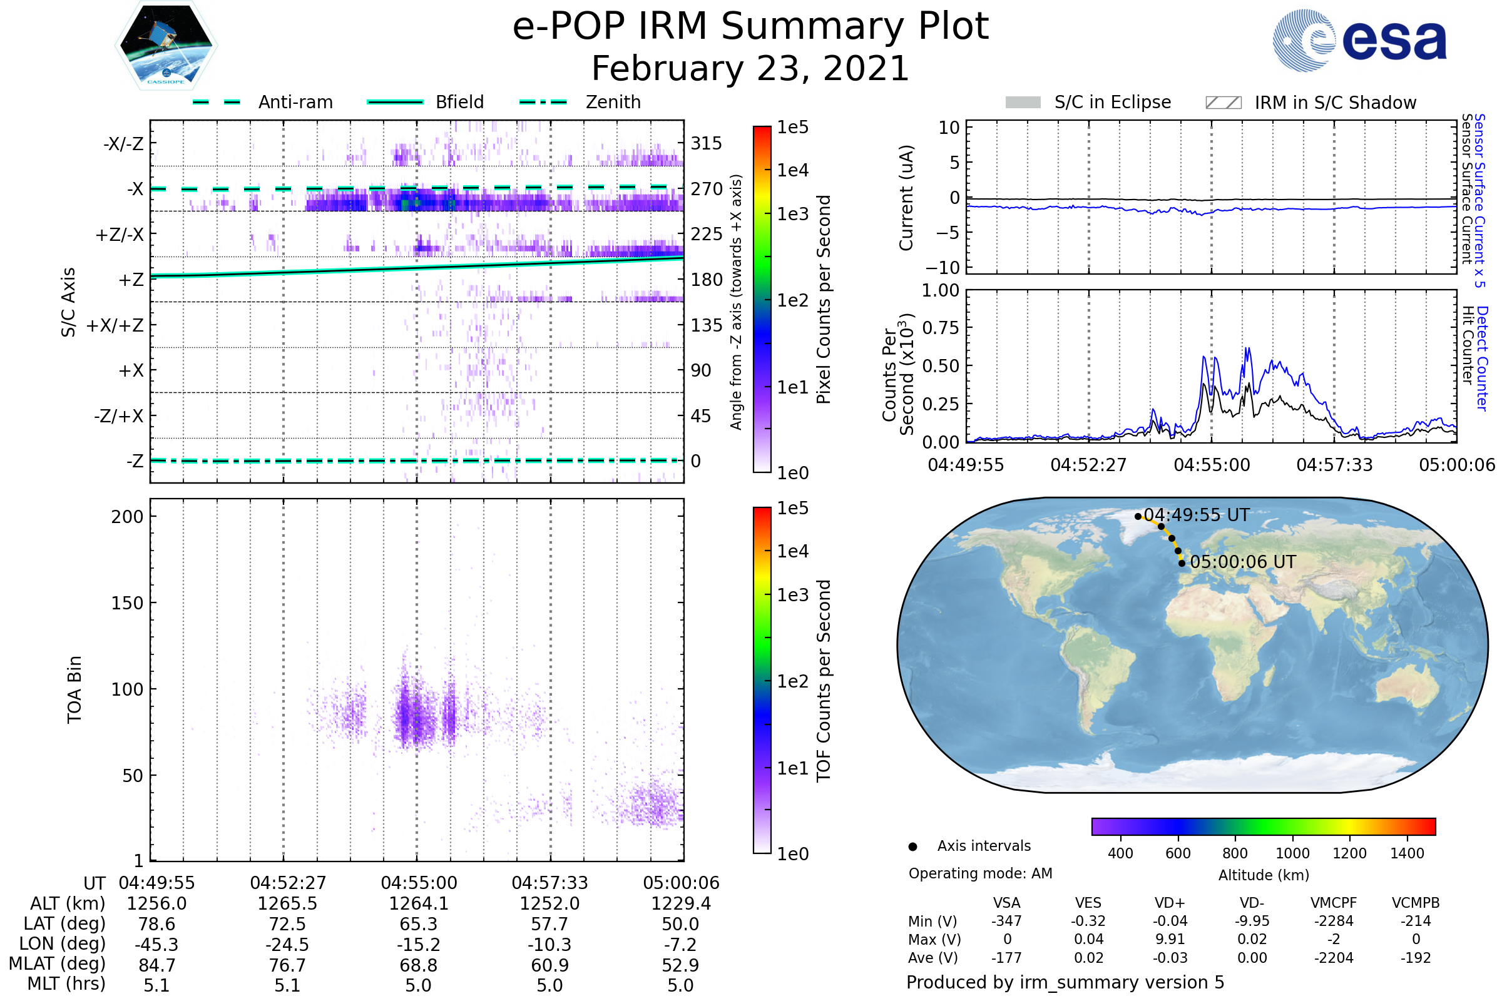
Task: Click the e-POP IRM Summary Plot title
Action: pos(750,27)
